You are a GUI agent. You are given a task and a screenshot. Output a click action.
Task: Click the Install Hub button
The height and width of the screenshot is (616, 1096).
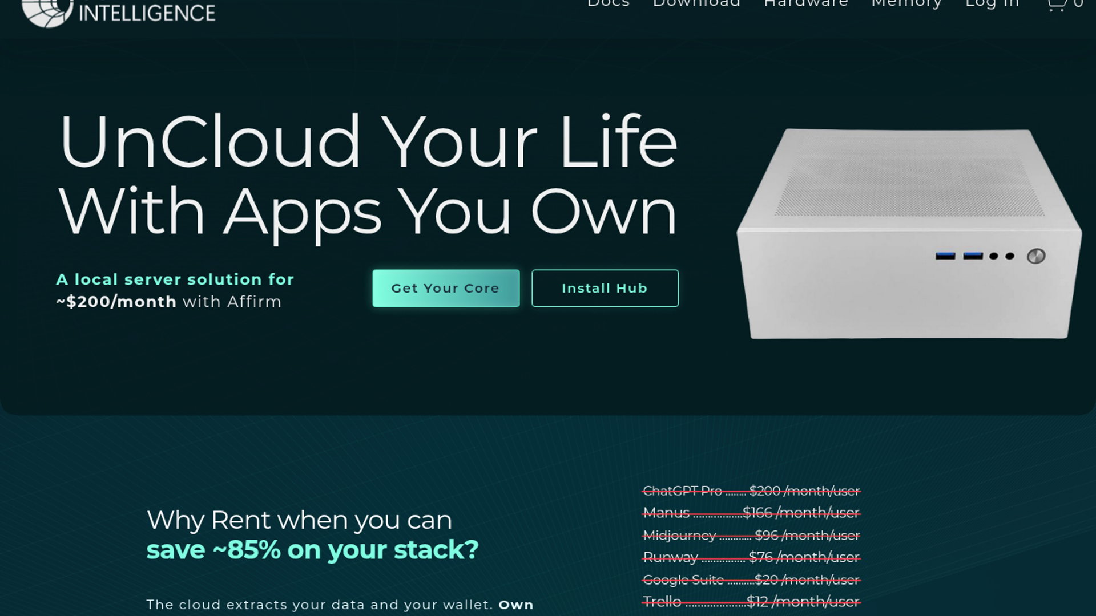(x=605, y=288)
